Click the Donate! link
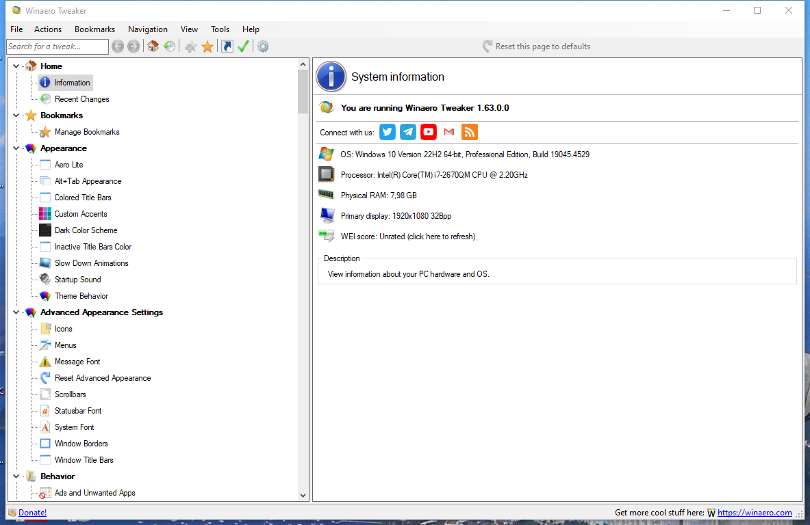The width and height of the screenshot is (810, 525). pos(33,513)
